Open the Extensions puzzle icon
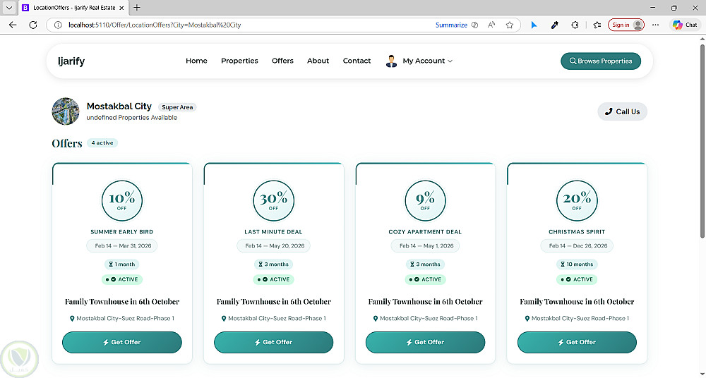 coord(575,25)
